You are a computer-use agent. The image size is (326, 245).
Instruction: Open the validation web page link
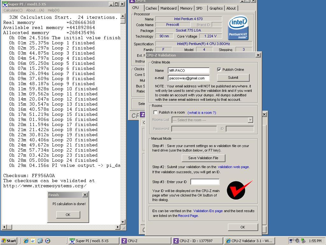click(233, 167)
